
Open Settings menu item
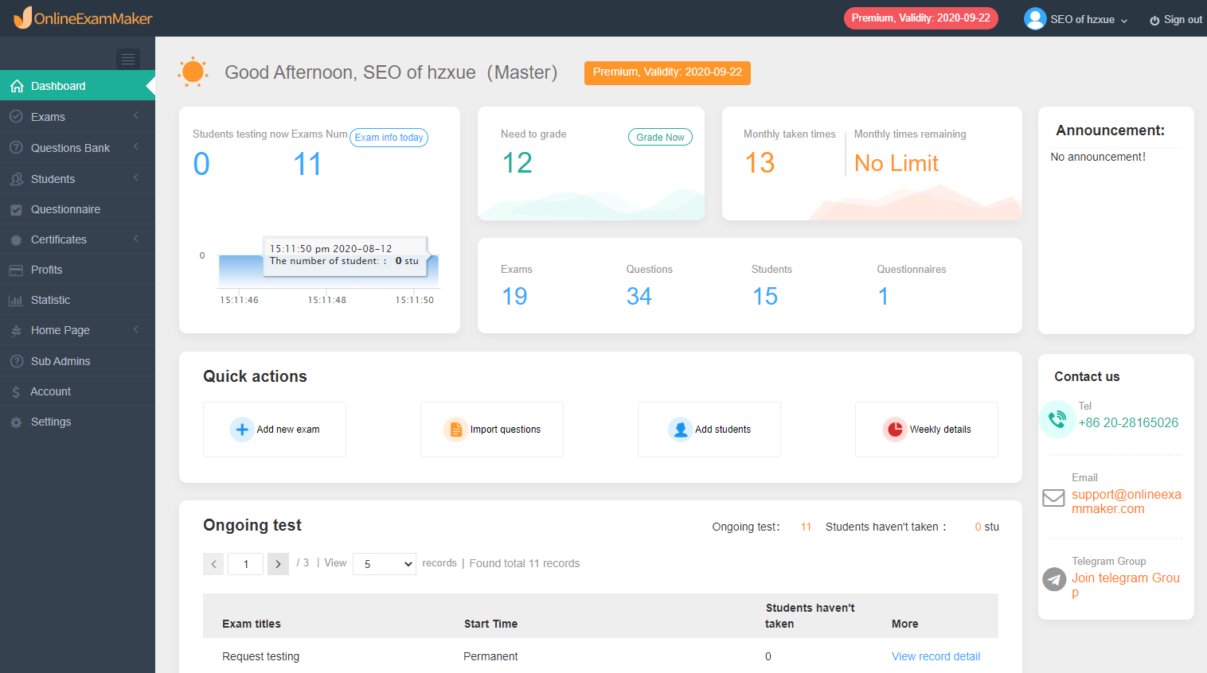point(77,422)
